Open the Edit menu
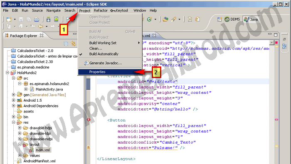 coord(15,10)
